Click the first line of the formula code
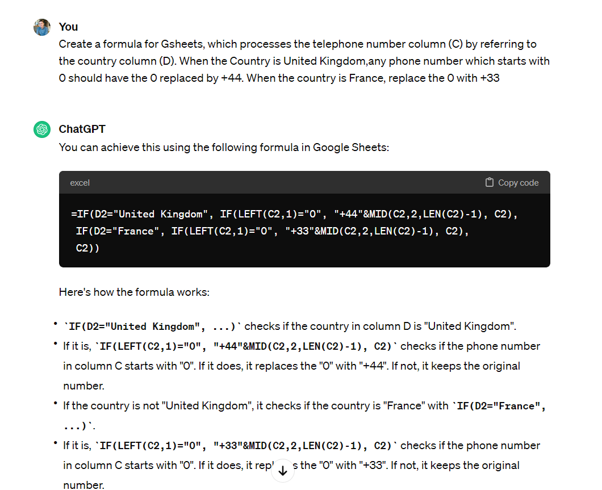The width and height of the screenshot is (602, 490). point(295,214)
